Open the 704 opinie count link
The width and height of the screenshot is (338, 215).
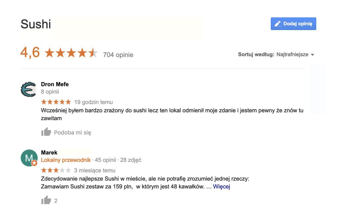tap(118, 55)
